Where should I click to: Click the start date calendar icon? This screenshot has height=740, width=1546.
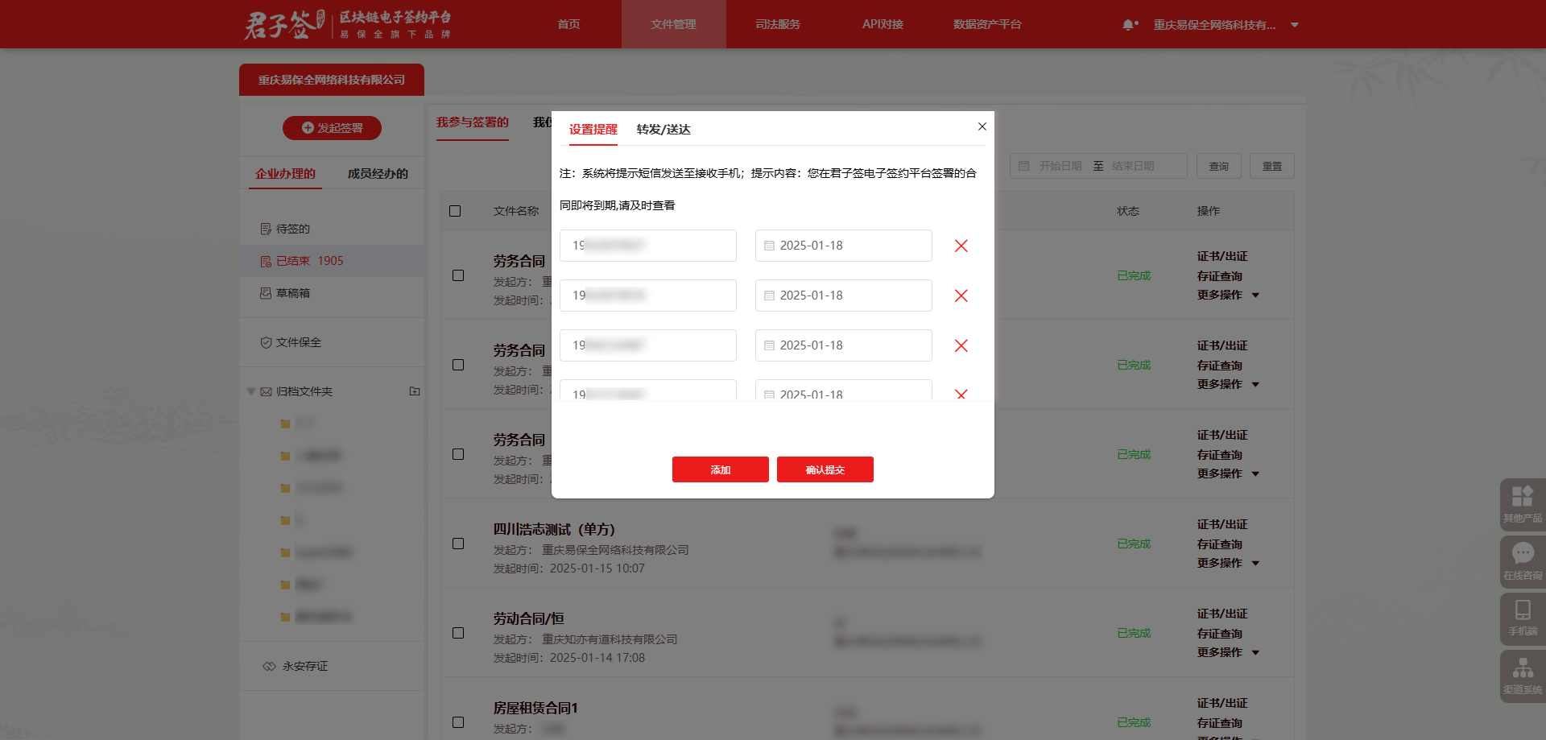1024,166
